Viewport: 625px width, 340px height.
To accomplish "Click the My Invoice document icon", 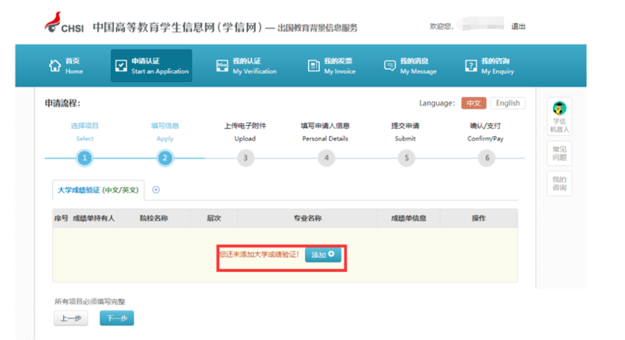I will tap(314, 66).
